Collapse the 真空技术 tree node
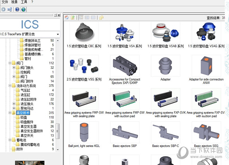229x165 pixels. (10, 113)
